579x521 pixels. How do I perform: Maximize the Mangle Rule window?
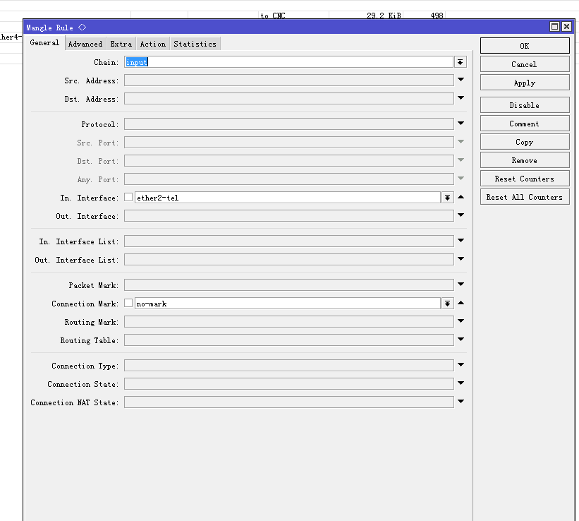pos(554,27)
